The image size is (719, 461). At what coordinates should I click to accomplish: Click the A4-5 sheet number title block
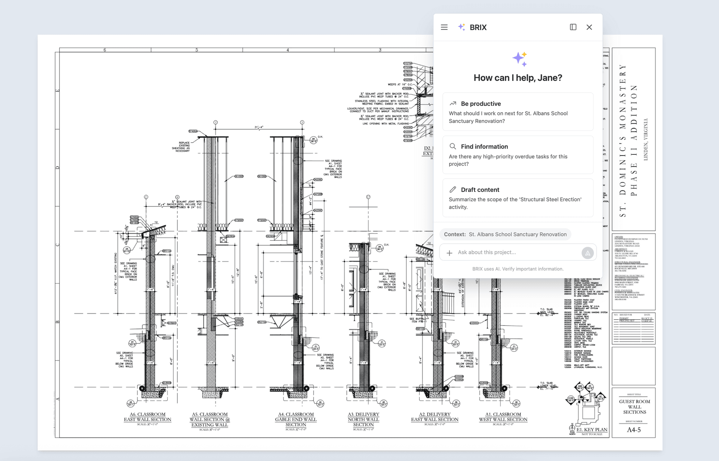634,430
